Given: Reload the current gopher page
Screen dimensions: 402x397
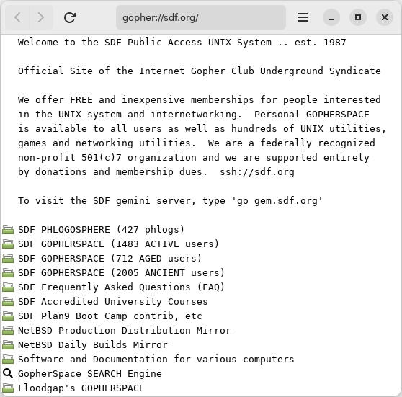Looking at the screenshot, I should pyautogui.click(x=70, y=17).
